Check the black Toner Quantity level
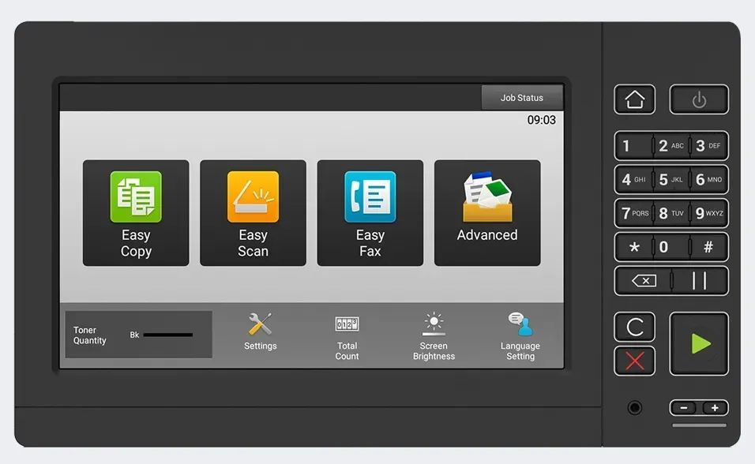The height and width of the screenshot is (464, 755). pos(138,334)
